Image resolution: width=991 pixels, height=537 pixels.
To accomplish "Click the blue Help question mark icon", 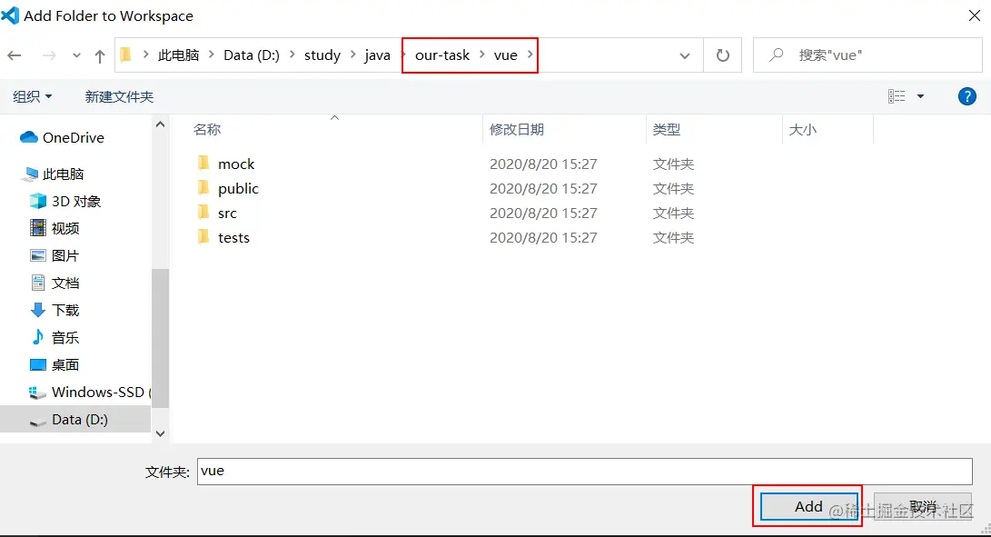I will tap(966, 95).
